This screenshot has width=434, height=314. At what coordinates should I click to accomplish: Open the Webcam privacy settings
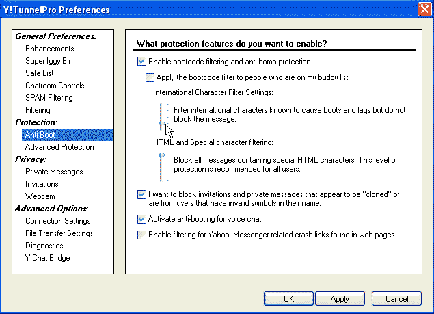[40, 196]
